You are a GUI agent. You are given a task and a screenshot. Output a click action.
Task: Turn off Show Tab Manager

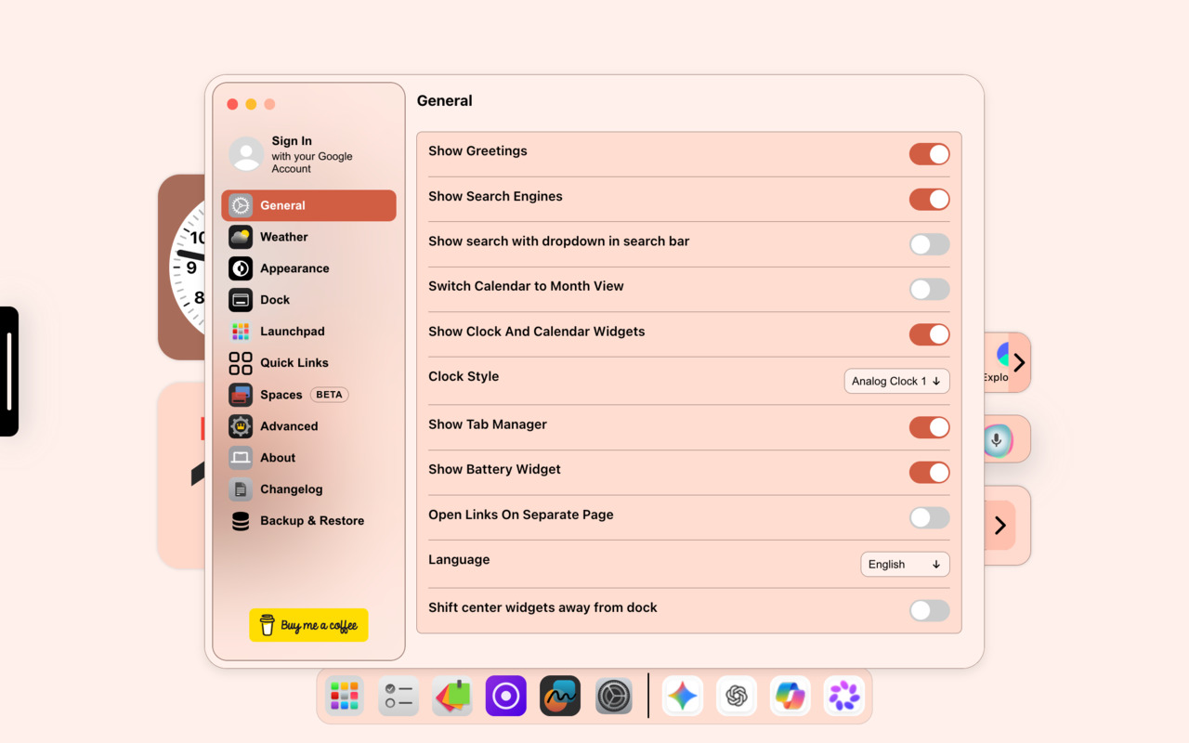[929, 427]
